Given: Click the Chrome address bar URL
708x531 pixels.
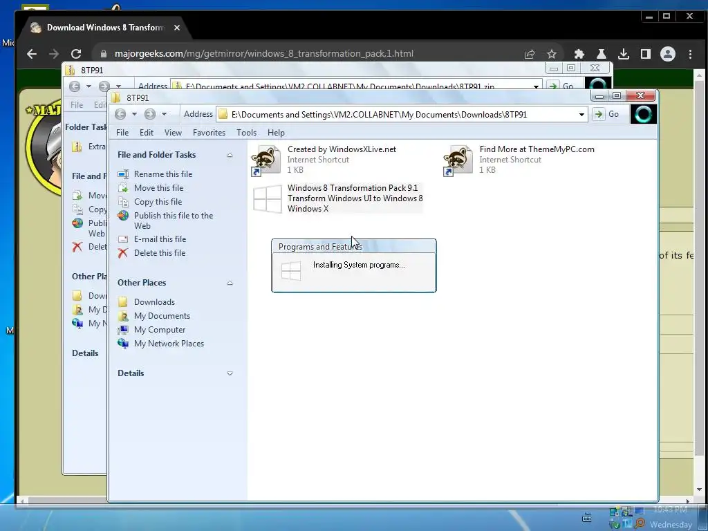Looking at the screenshot, I should (263, 54).
